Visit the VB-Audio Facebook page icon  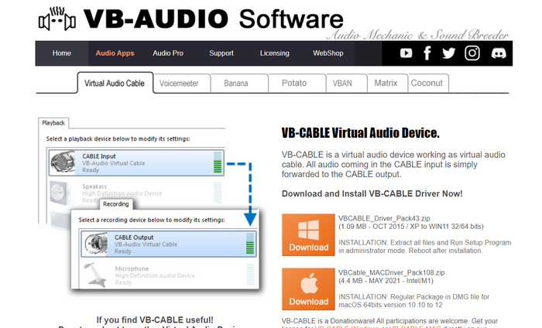[x=427, y=53]
